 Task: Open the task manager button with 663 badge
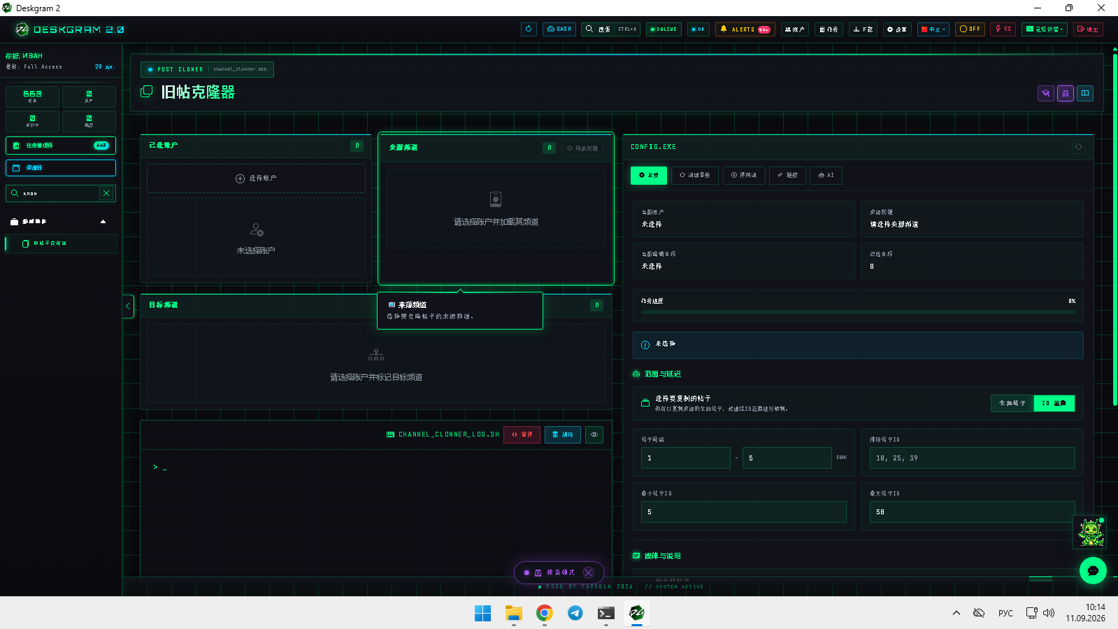pos(61,146)
